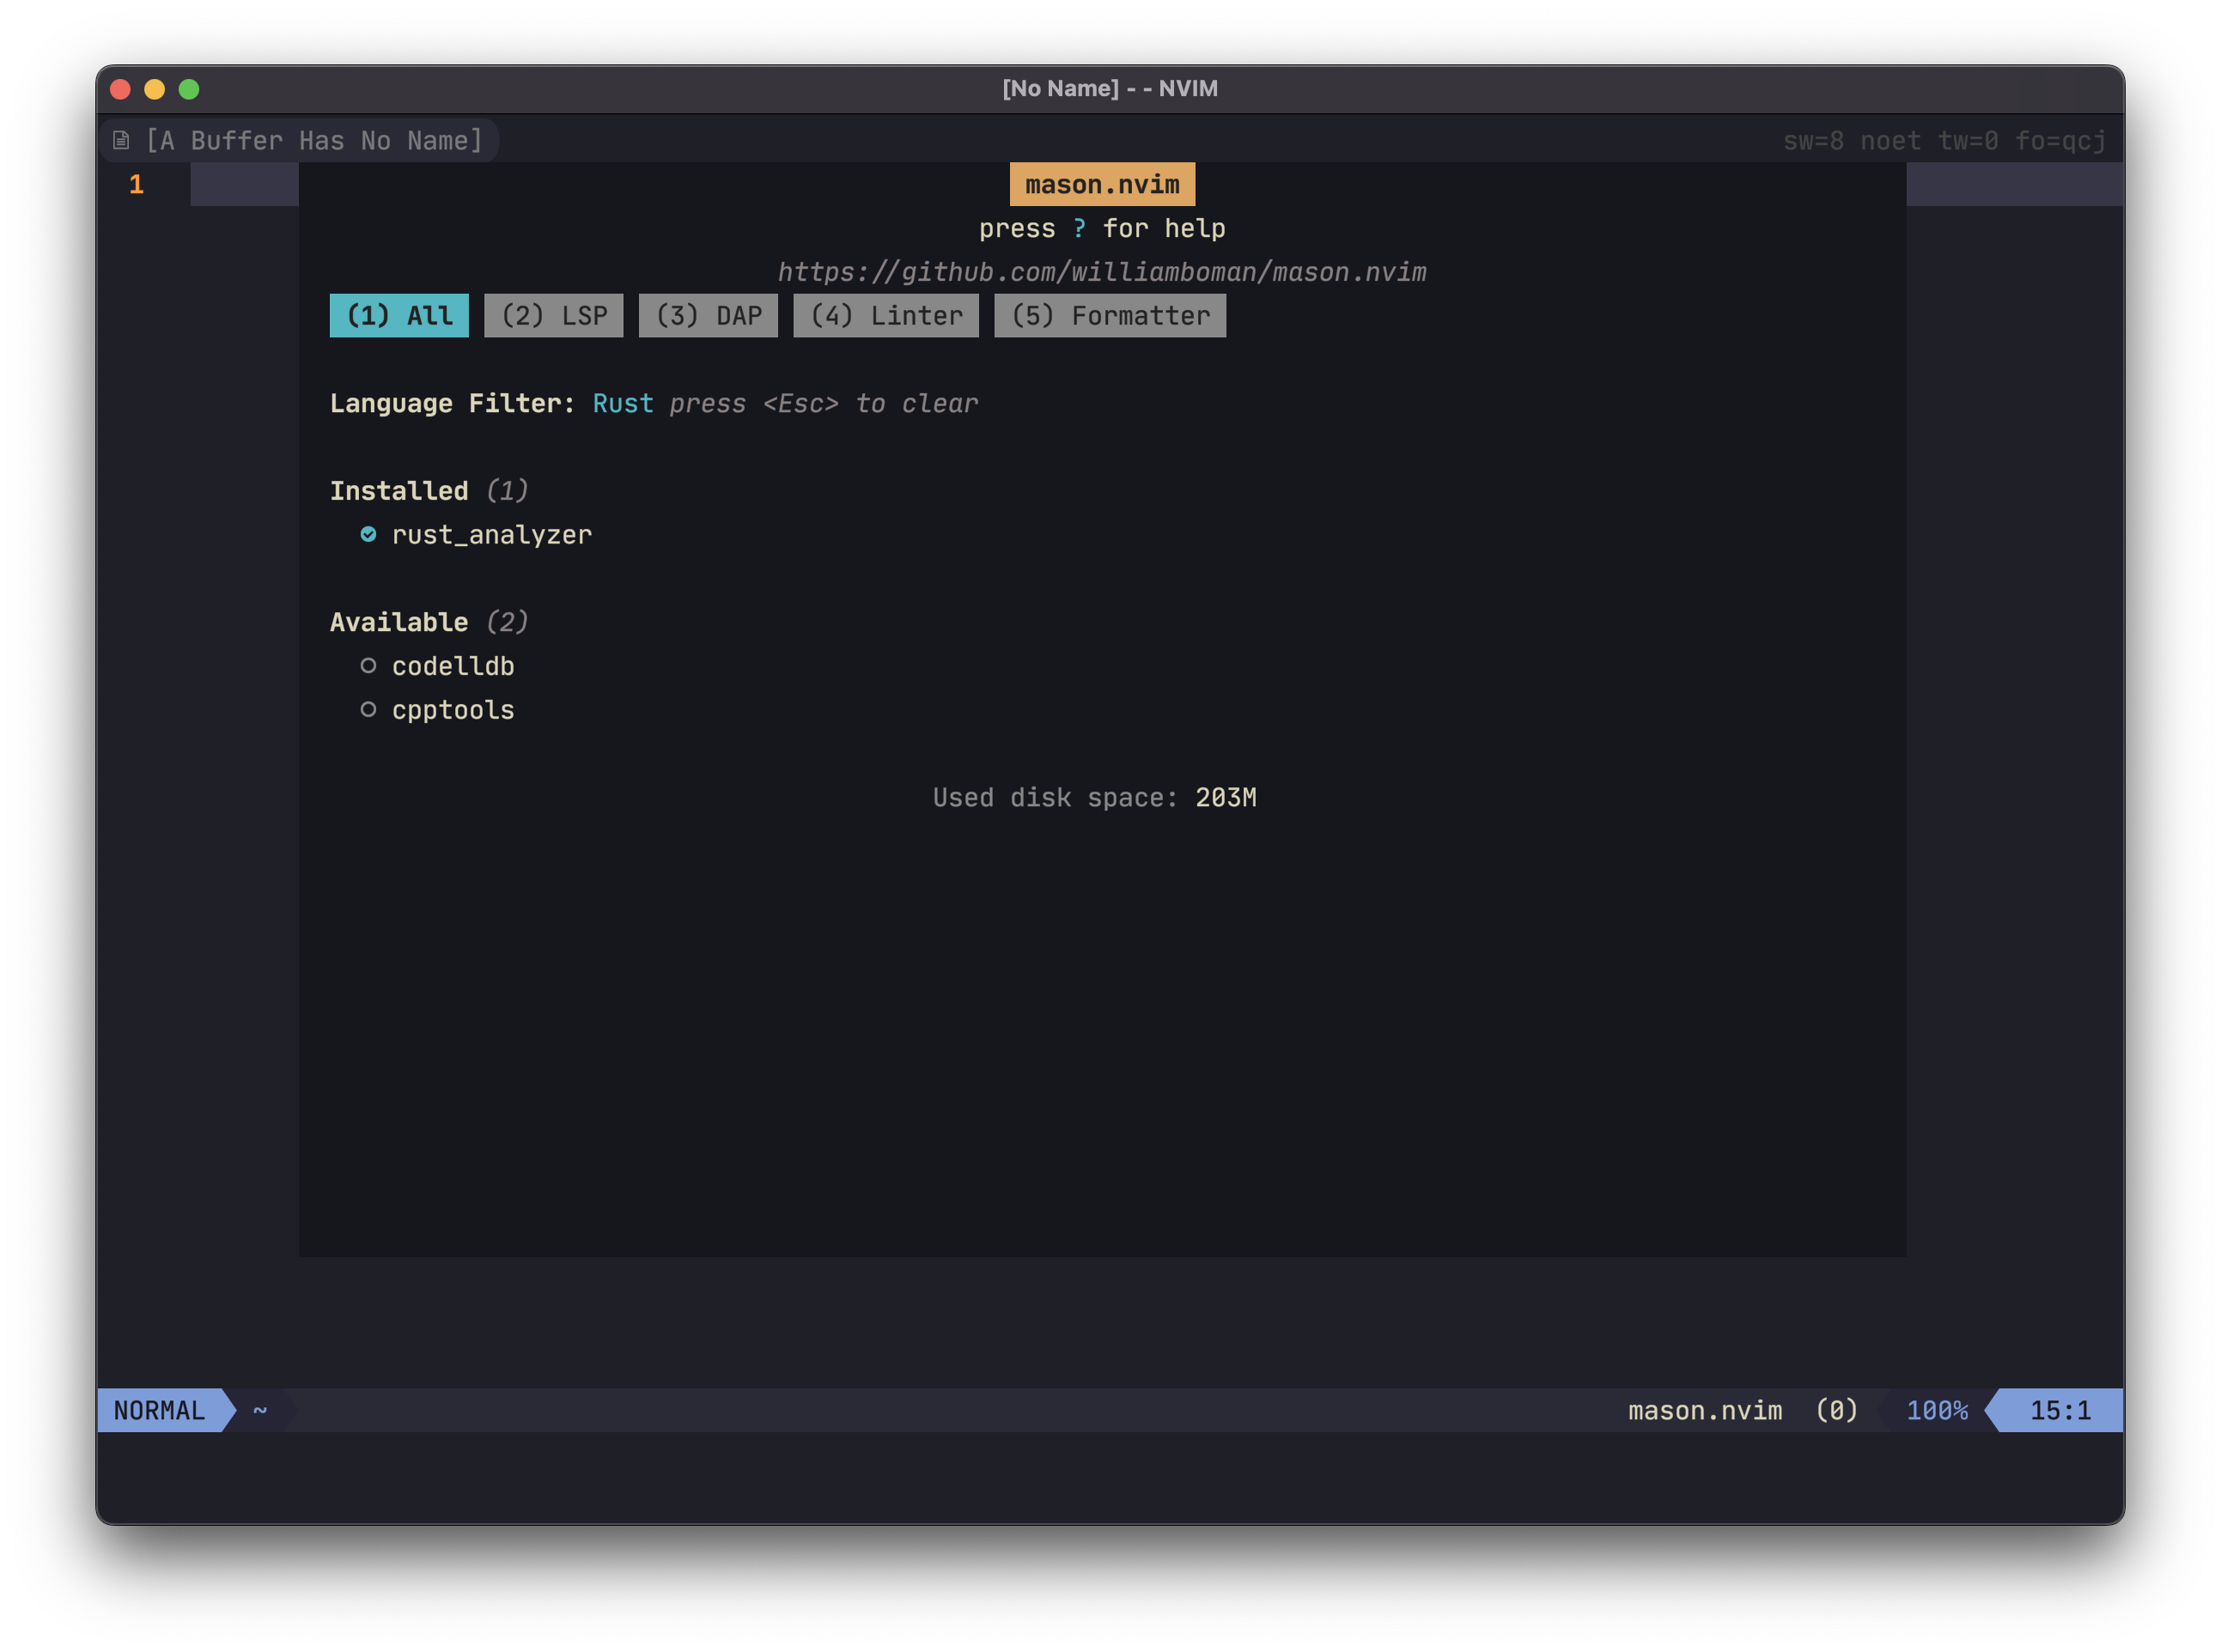Viewport: 2221px width, 1652px height.
Task: Click the sw=8 noet tw=0 fo=qcj options text
Action: pyautogui.click(x=1945, y=140)
